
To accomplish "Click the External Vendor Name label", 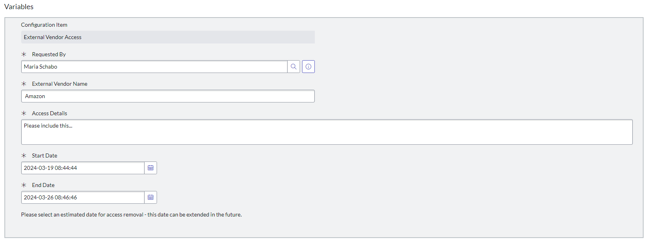I will click(60, 84).
